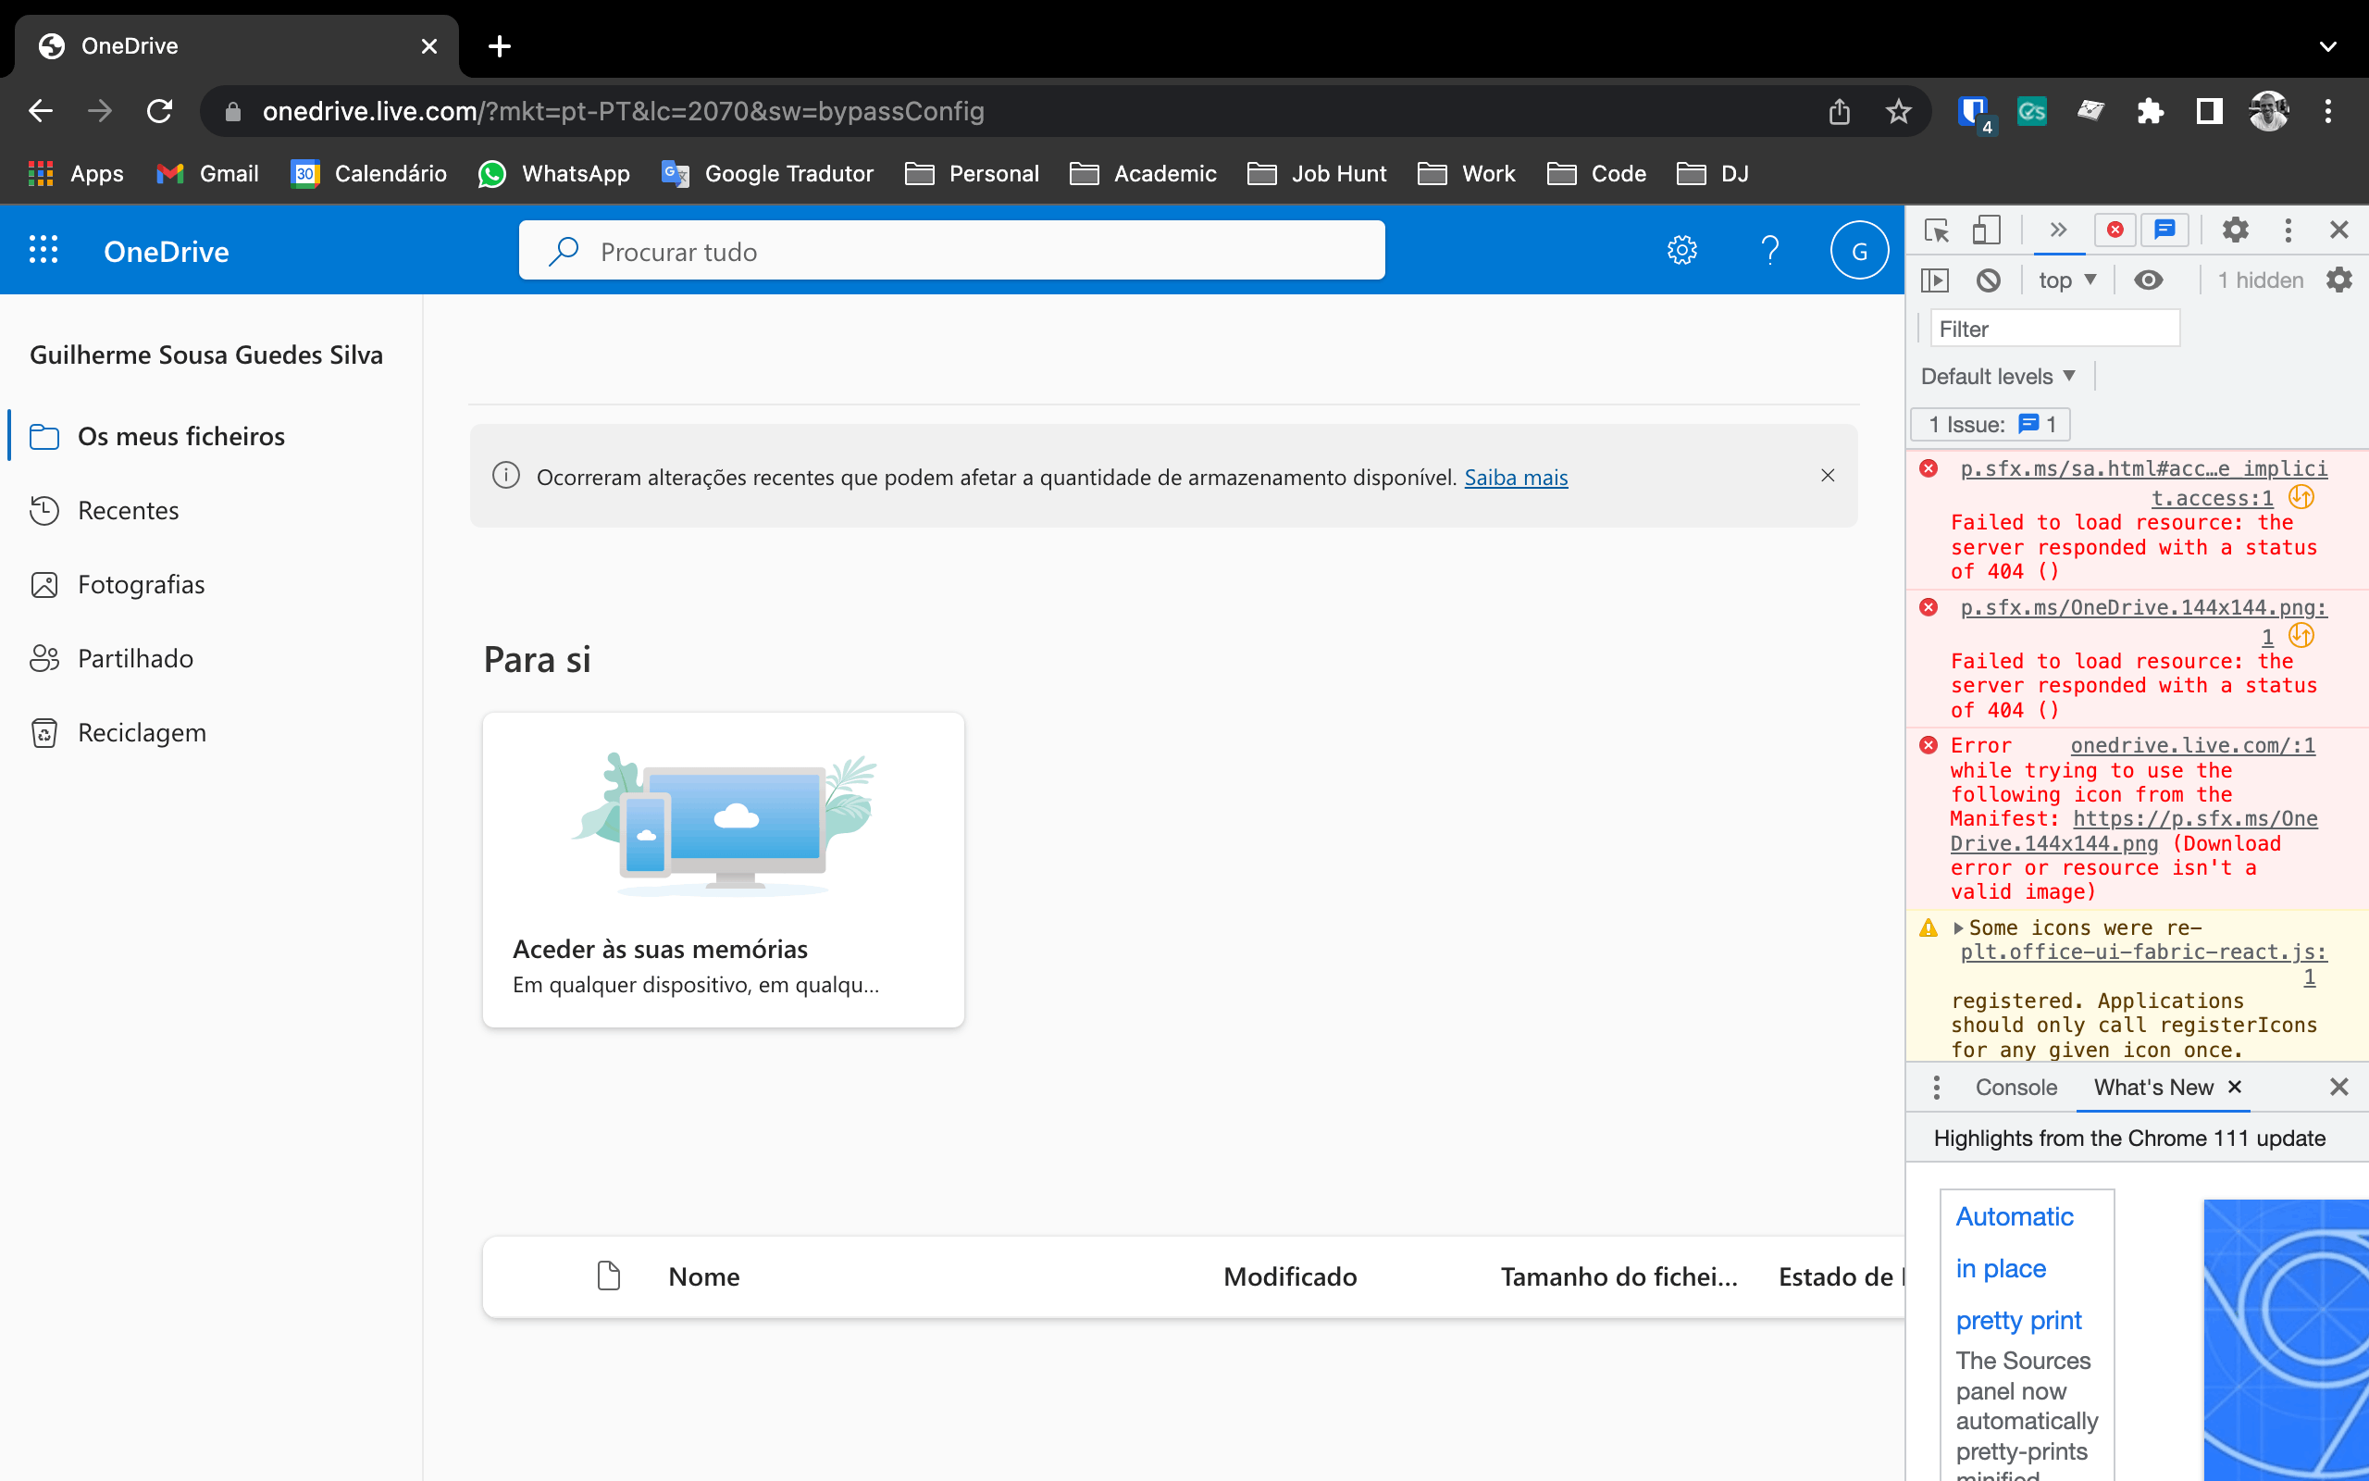Open the Console tab in DevTools
Screen dimensions: 2369x1481
click(x=2016, y=1087)
